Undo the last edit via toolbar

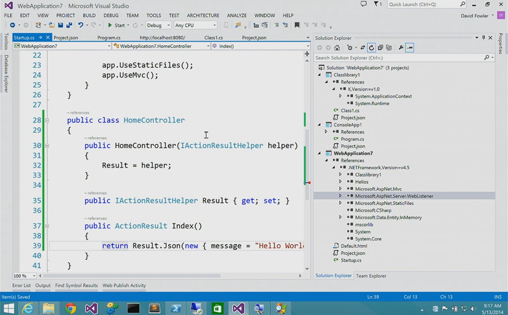pos(80,25)
